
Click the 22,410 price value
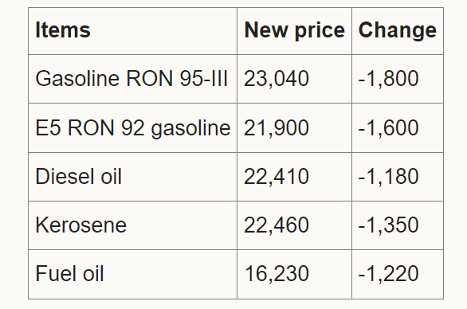[276, 177]
